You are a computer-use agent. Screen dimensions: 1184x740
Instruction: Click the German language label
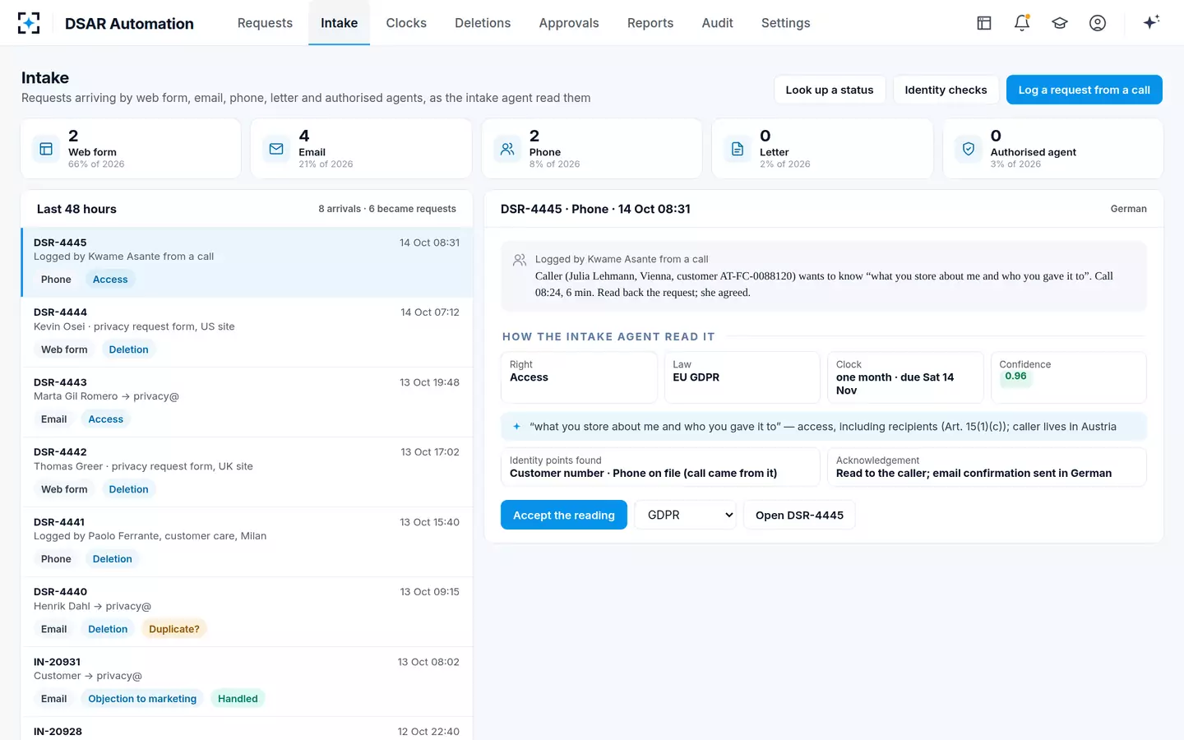(1128, 209)
